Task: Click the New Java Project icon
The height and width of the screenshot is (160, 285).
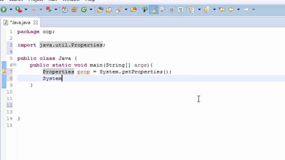Action: [x=65, y=9]
